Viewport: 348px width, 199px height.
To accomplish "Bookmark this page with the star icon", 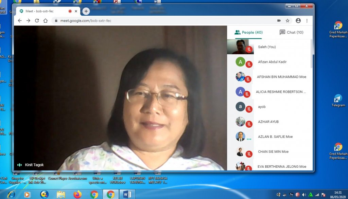I will (x=288, y=21).
